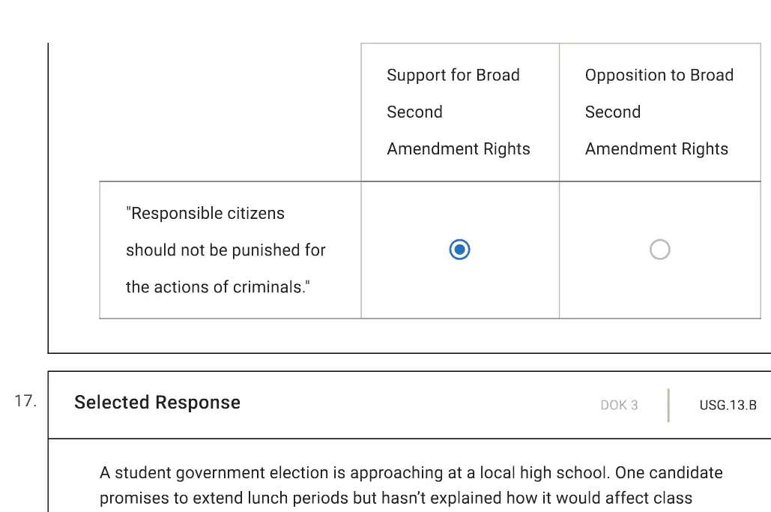Click the 'promises to extend lunch periods' line

396,499
